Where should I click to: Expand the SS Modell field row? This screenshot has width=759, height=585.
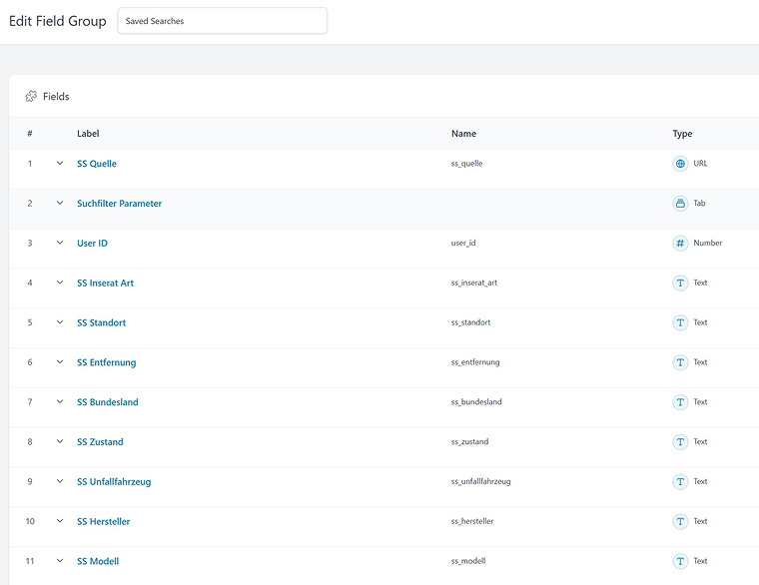click(x=60, y=560)
